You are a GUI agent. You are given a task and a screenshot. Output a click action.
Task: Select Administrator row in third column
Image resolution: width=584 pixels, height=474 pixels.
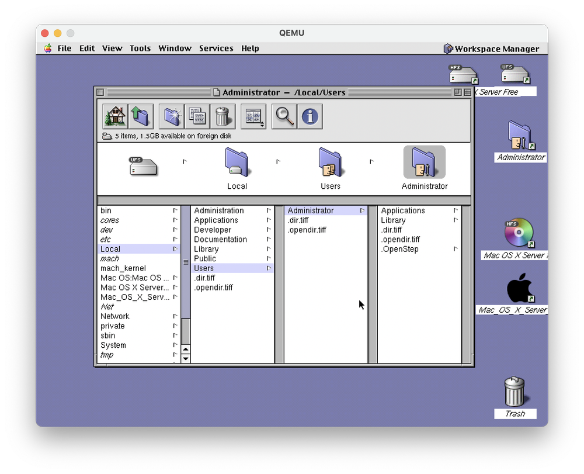[x=326, y=210]
